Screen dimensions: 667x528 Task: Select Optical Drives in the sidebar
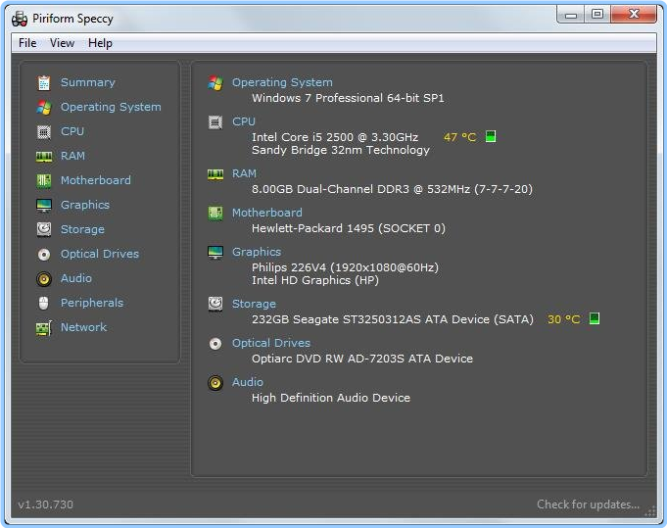click(x=100, y=254)
